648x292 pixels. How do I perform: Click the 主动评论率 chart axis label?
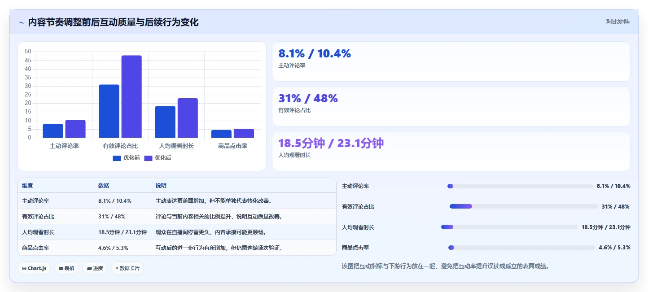[x=64, y=146]
